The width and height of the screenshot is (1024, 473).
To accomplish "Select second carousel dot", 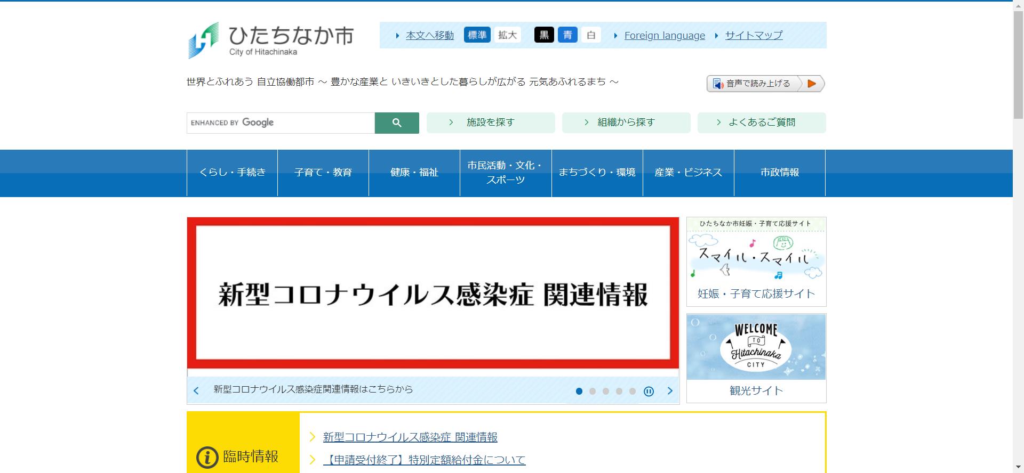I will pos(593,392).
